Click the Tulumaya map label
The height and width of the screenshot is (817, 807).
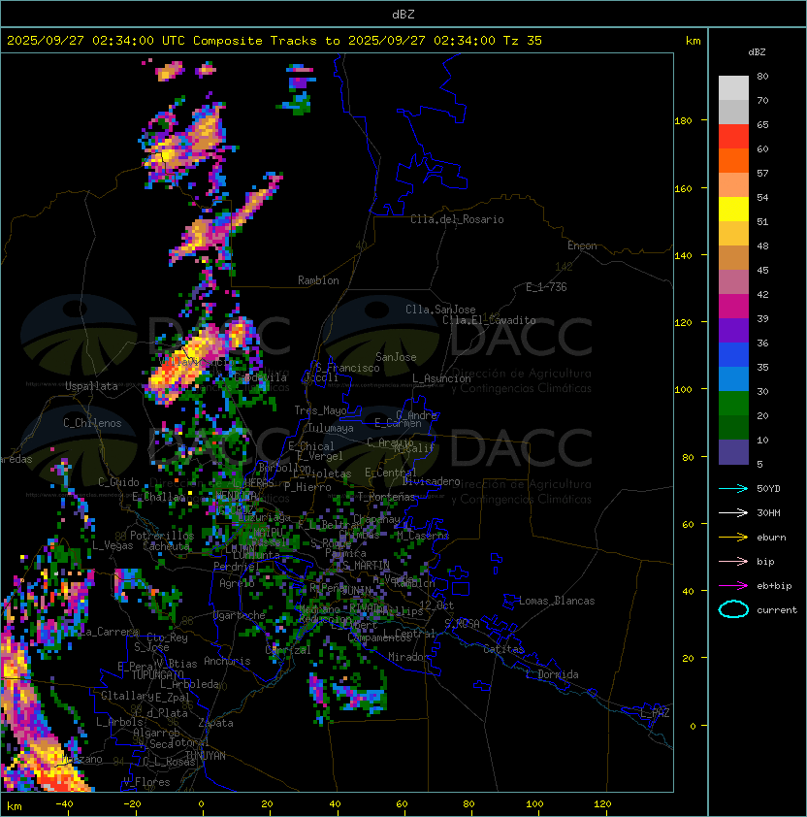331,428
